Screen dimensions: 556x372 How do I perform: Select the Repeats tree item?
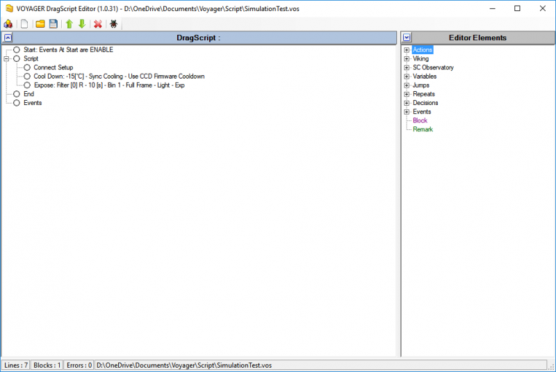click(x=424, y=94)
